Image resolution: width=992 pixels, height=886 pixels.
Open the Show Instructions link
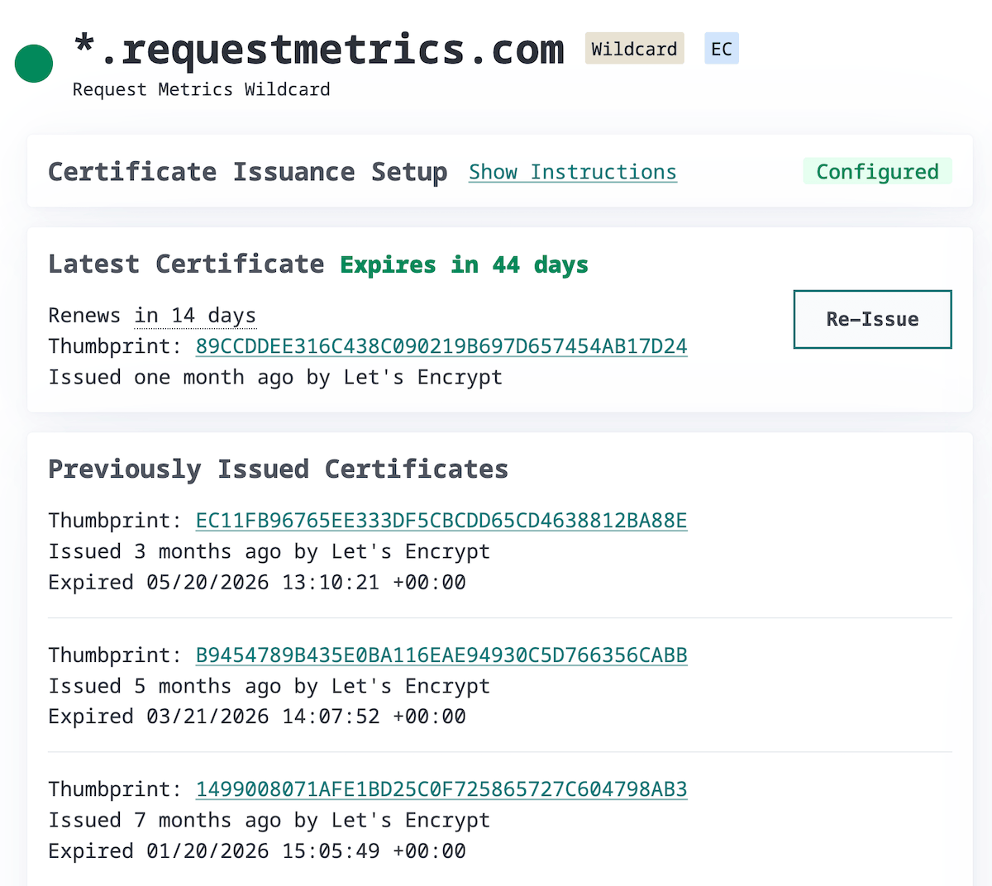point(573,172)
